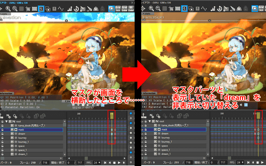Collapse the root node triangle in right screenshot
Viewport: 266px width, 166px height.
click(x=150, y=121)
